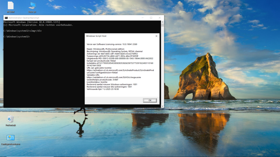Click the 'C:\Windows\system32>' empty prompt line
280x157 pixels.
point(17,37)
